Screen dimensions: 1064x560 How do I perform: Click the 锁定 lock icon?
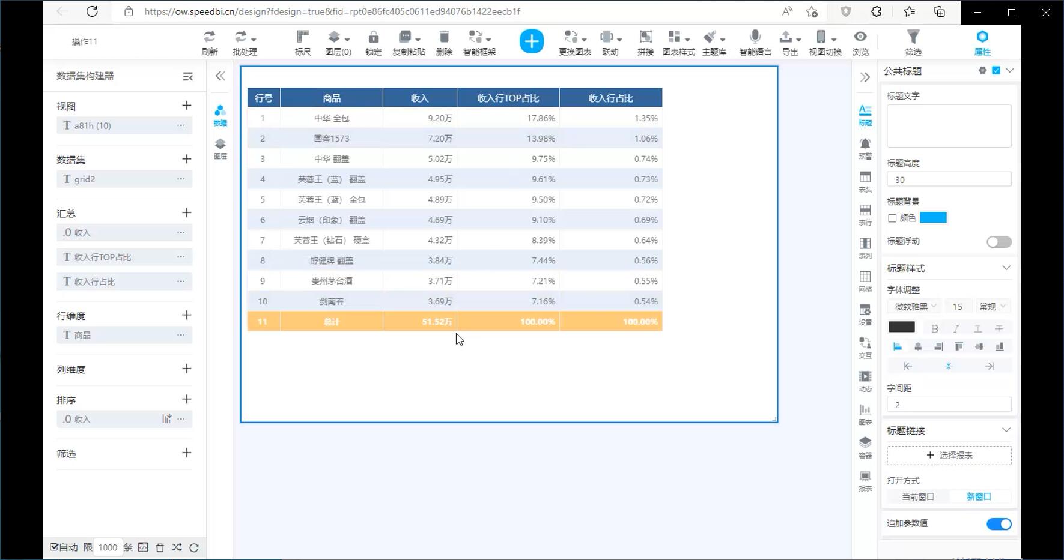tap(373, 37)
